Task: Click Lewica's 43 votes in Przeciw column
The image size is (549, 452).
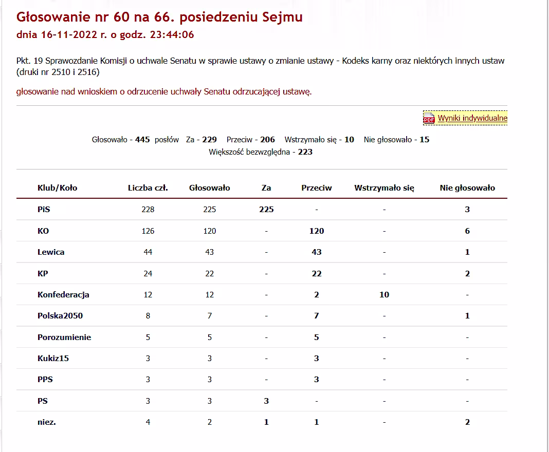Action: pyautogui.click(x=317, y=252)
